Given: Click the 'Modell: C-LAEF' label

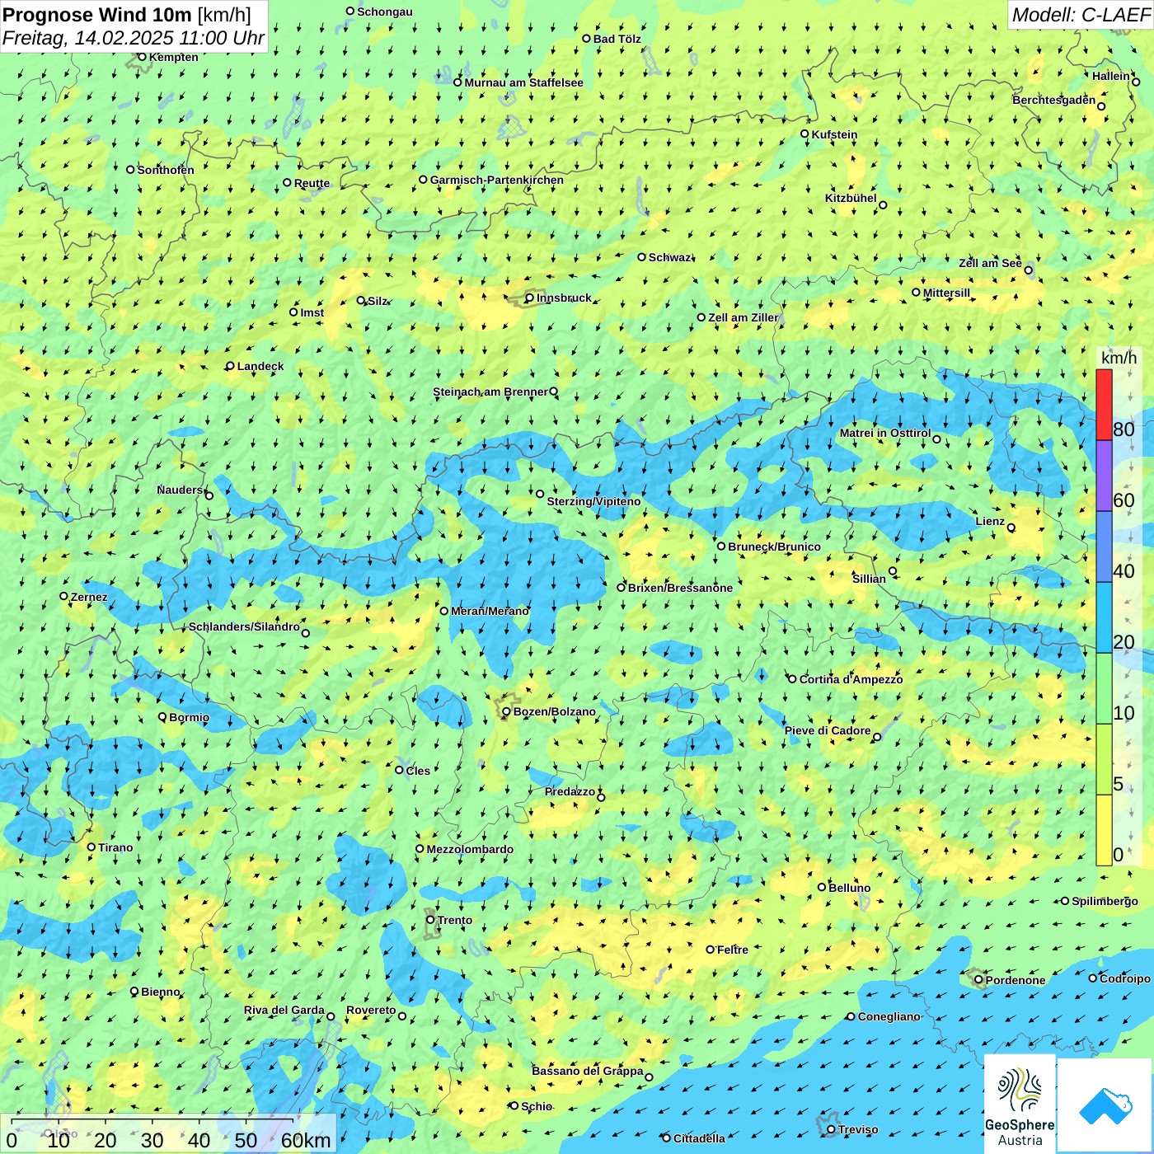Looking at the screenshot, I should click(1081, 15).
